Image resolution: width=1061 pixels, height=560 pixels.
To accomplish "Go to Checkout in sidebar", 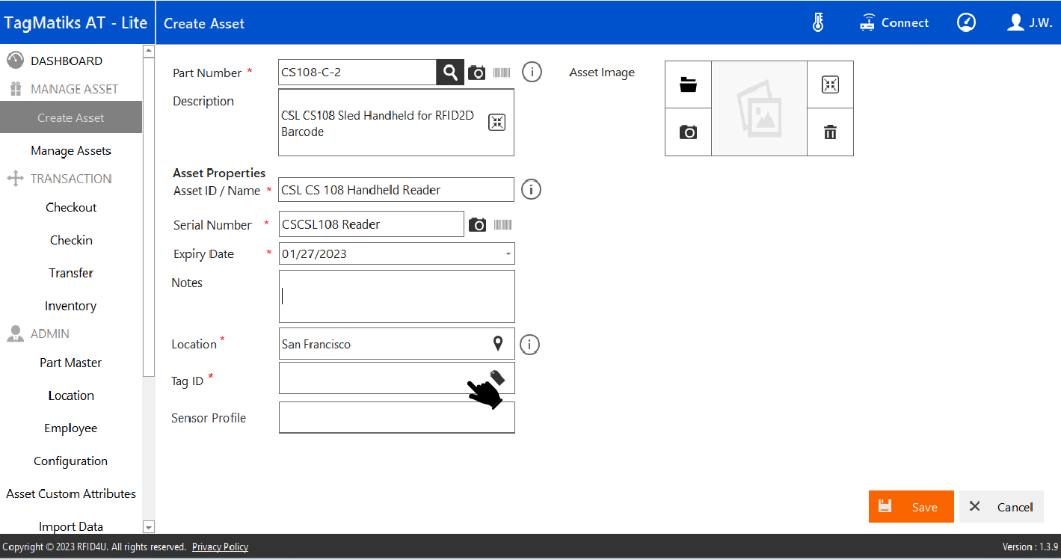I will (x=71, y=207).
